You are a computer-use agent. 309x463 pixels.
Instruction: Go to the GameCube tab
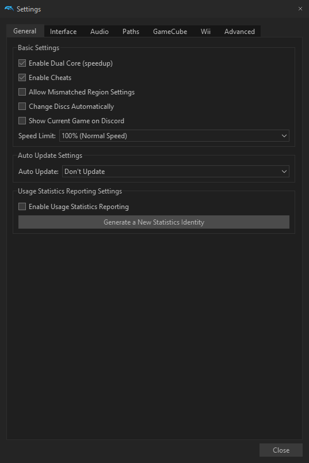pyautogui.click(x=170, y=31)
